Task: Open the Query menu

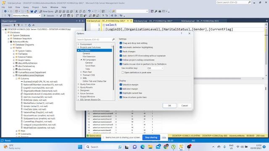Action: tap(26, 7)
